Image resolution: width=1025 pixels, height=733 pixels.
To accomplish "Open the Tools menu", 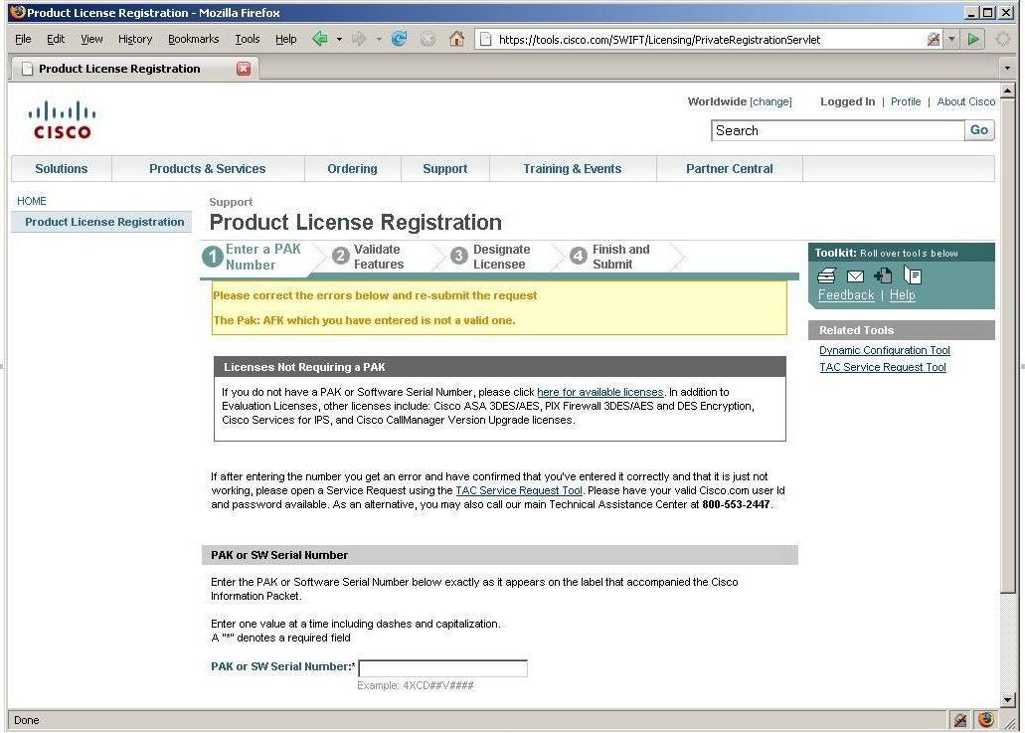I will click(248, 39).
